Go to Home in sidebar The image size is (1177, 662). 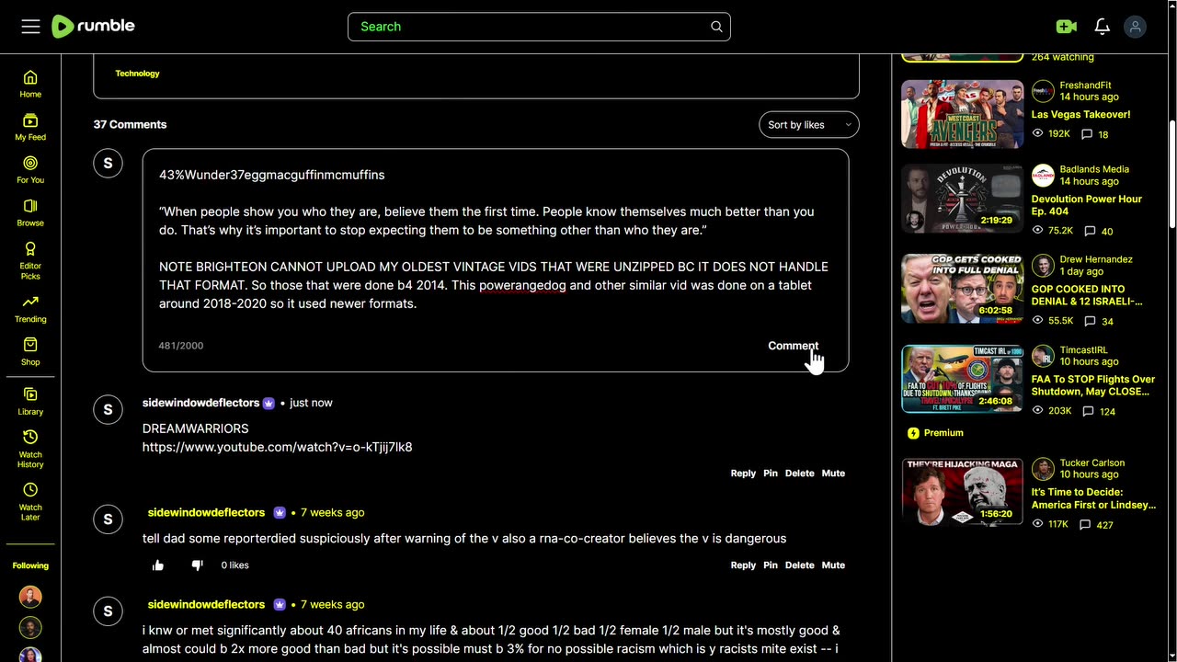(30, 84)
